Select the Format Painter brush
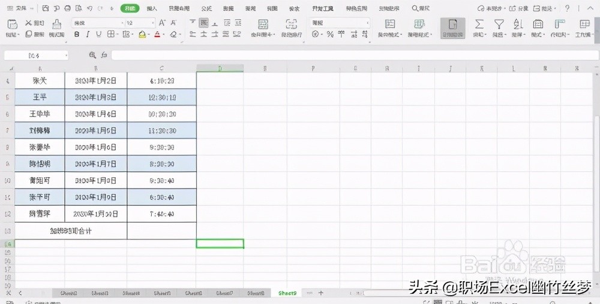This screenshot has width=600, height=304. (56, 25)
